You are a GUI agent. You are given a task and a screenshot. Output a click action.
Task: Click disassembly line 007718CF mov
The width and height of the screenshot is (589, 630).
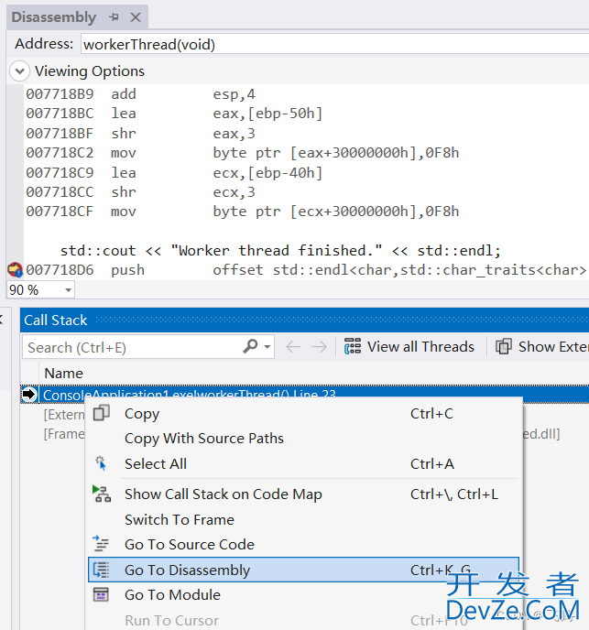(243, 212)
